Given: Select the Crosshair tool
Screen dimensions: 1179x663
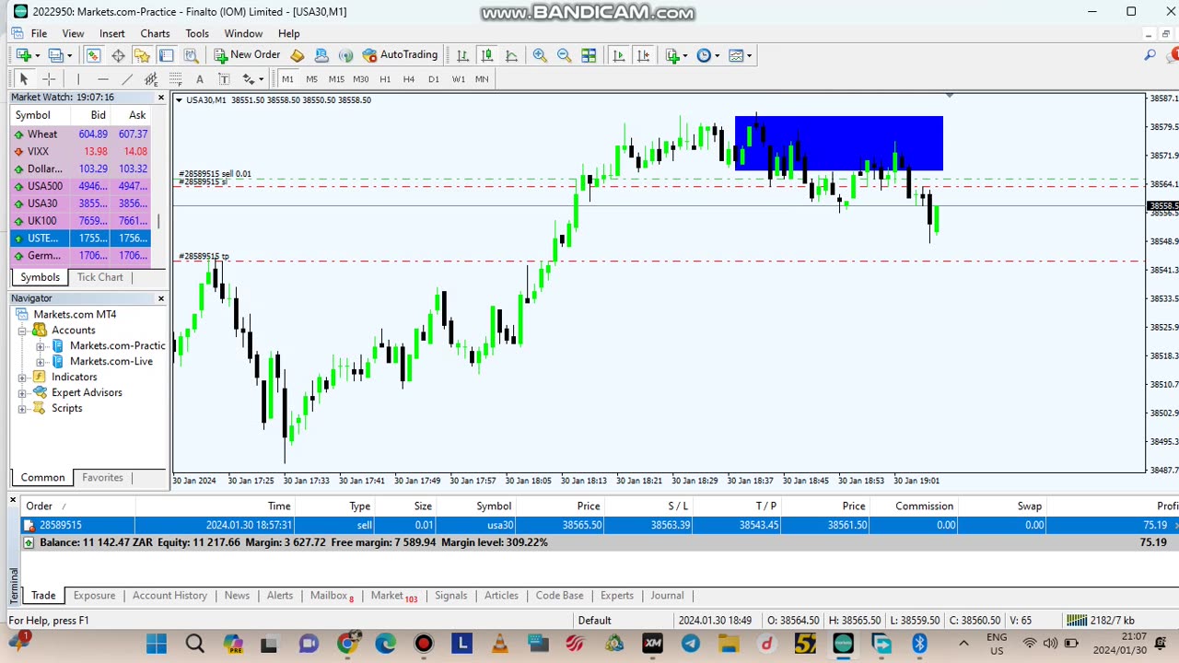Looking at the screenshot, I should [x=49, y=79].
